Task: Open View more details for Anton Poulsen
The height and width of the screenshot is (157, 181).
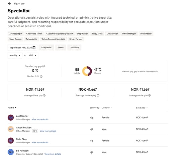Action: pos(48,131)
